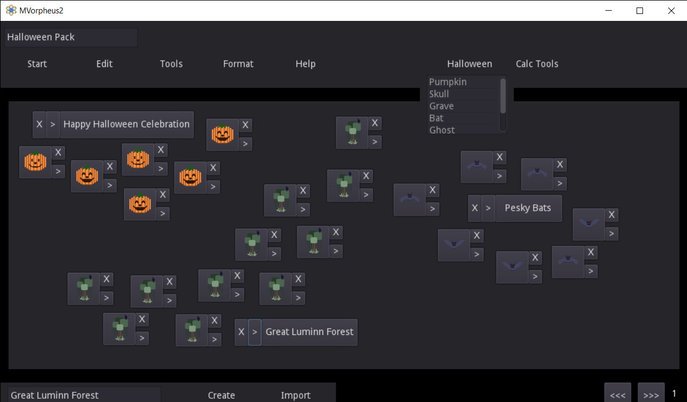Expand the Great Luminn Forest node arrow

[254, 332]
